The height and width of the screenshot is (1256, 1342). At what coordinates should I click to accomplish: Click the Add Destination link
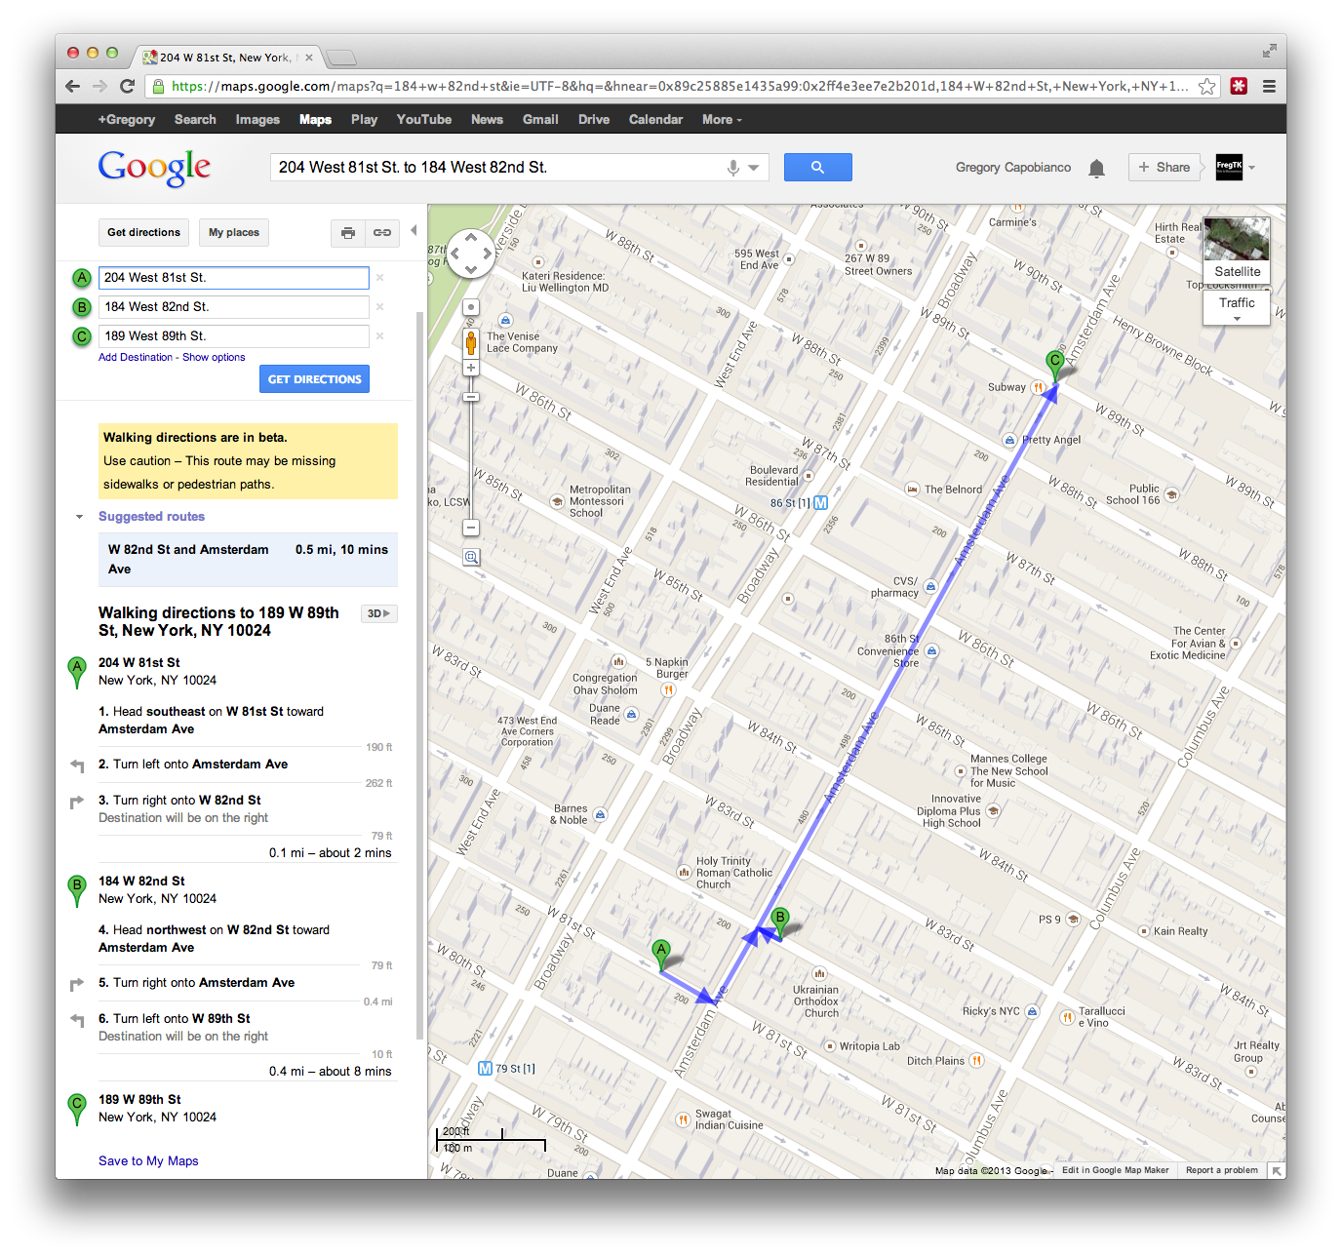click(136, 358)
